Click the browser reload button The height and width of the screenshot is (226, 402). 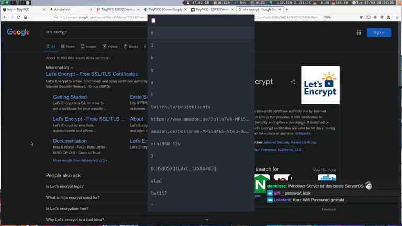tap(18, 17)
